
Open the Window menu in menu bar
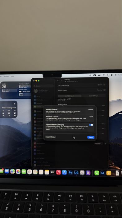pos(6,76)
